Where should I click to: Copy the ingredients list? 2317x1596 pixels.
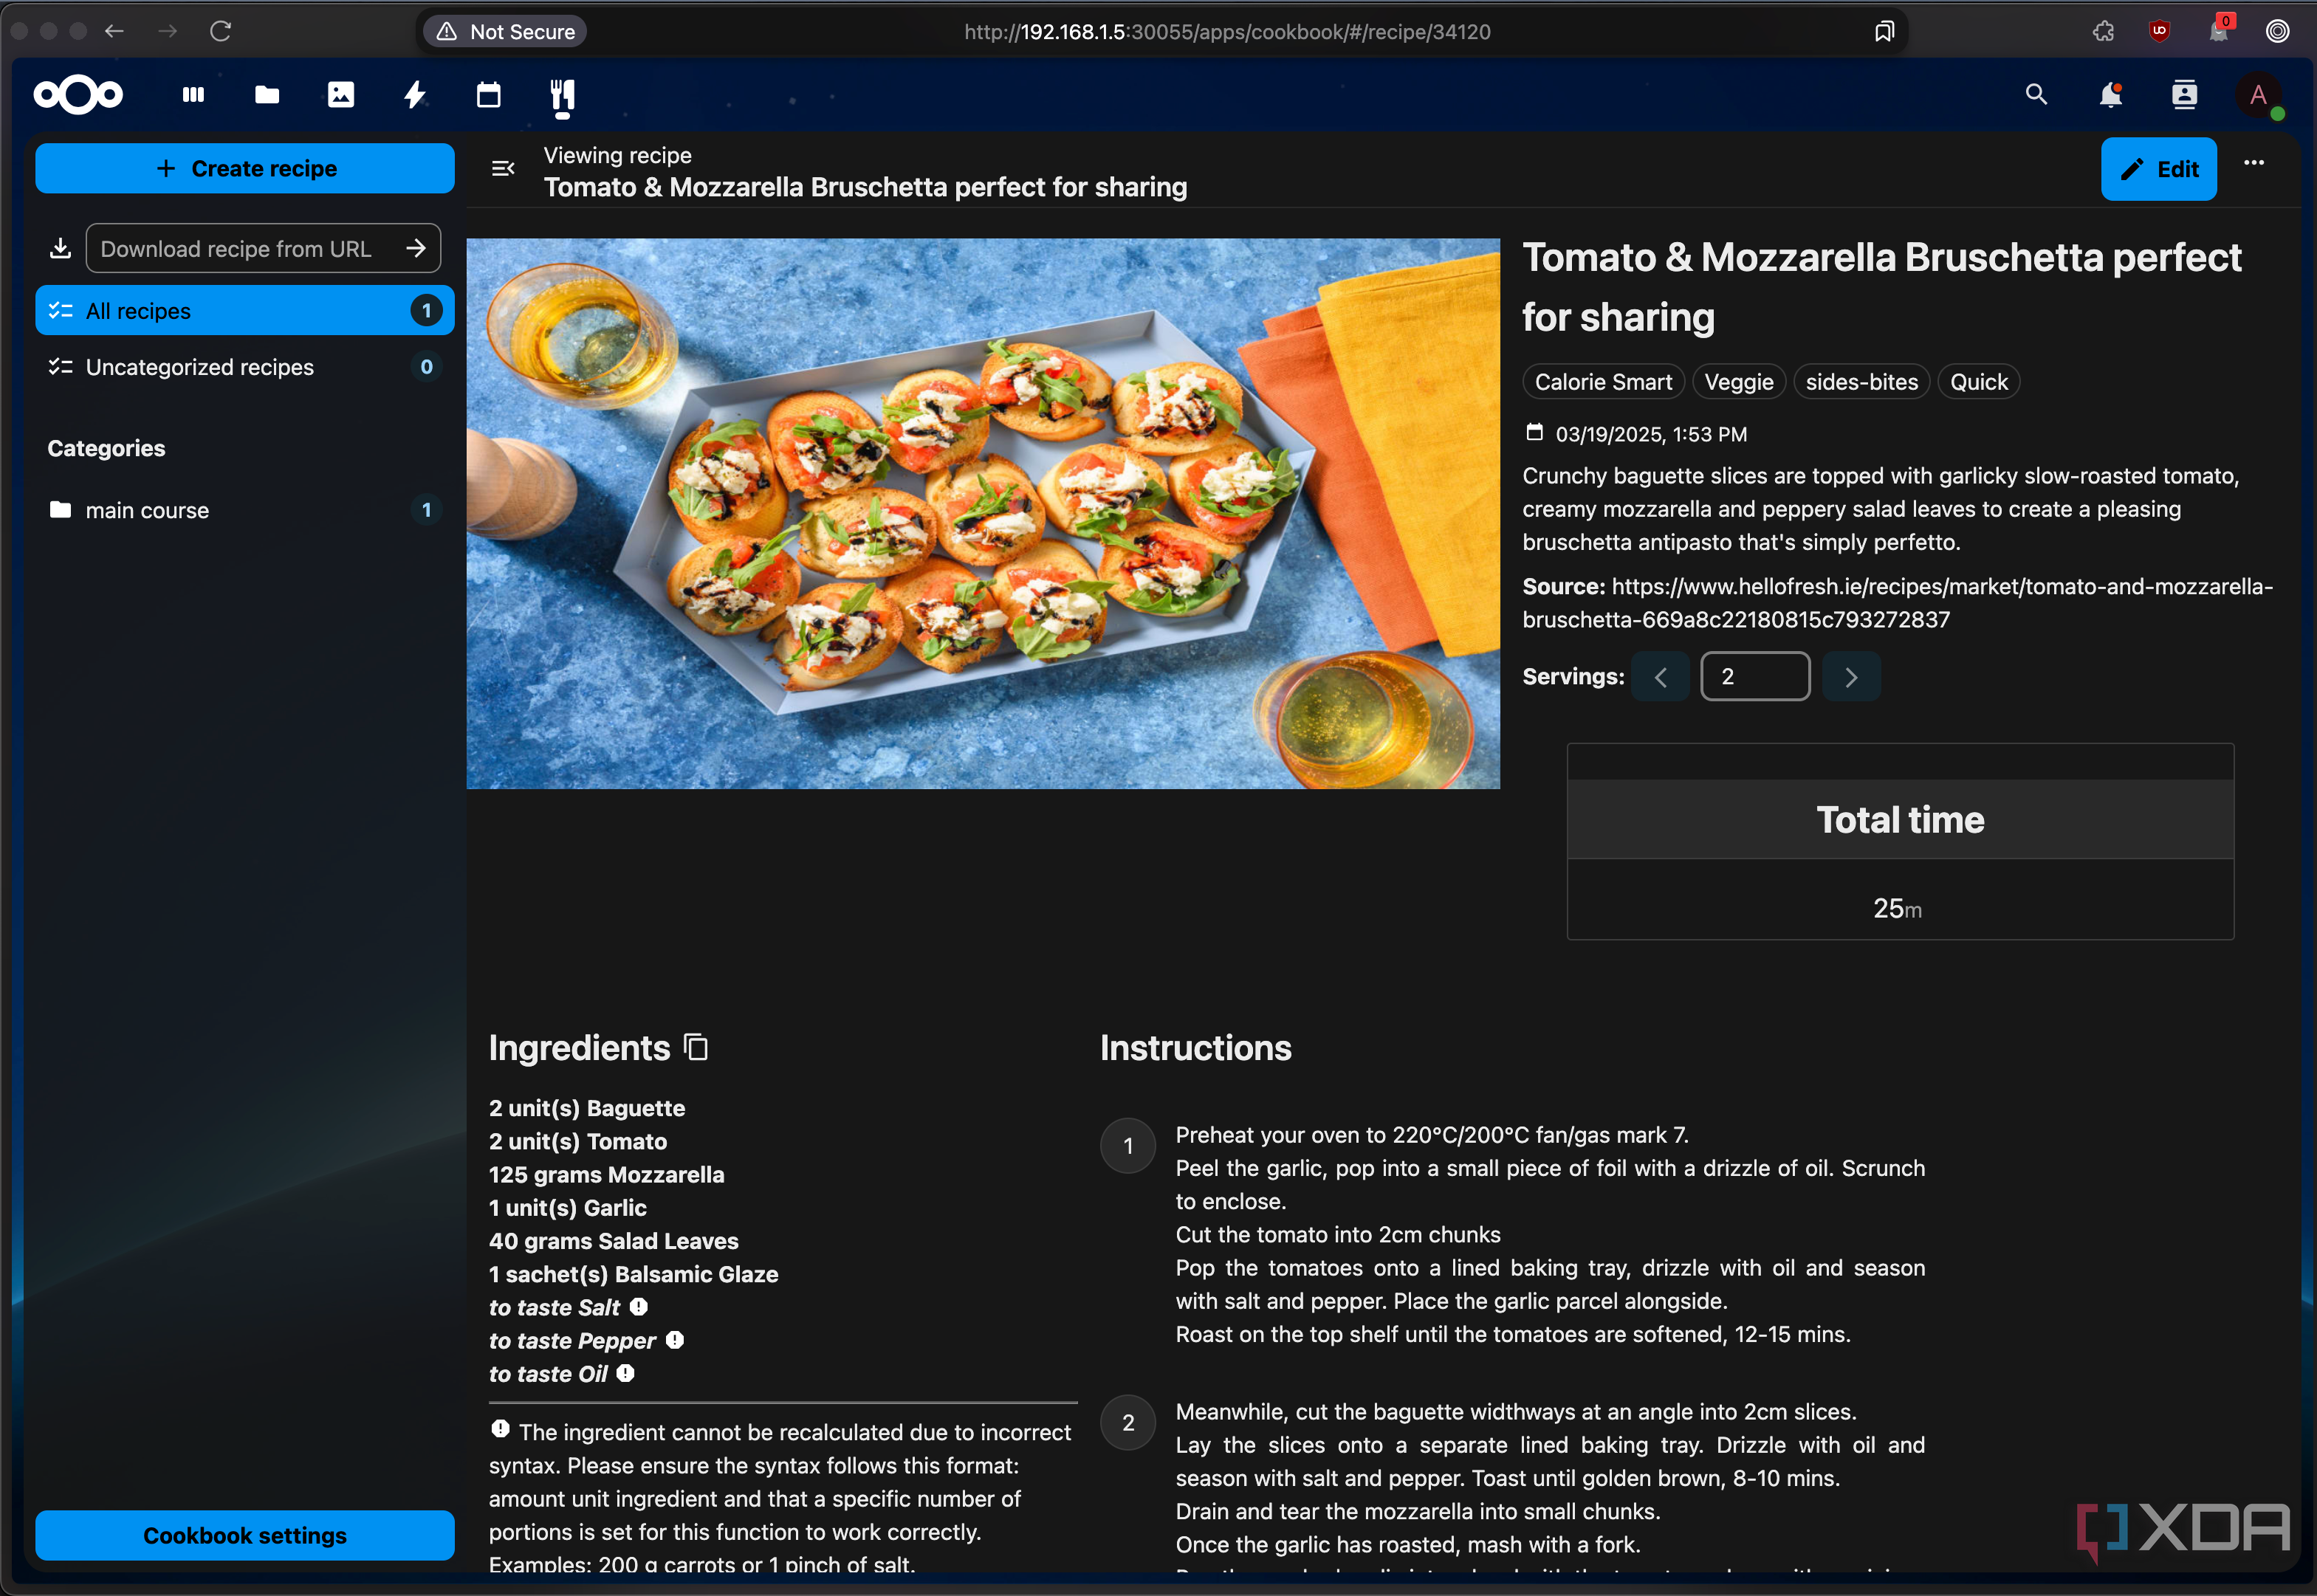(695, 1047)
